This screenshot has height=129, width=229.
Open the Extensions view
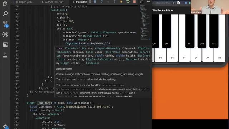click(x=5, y=45)
